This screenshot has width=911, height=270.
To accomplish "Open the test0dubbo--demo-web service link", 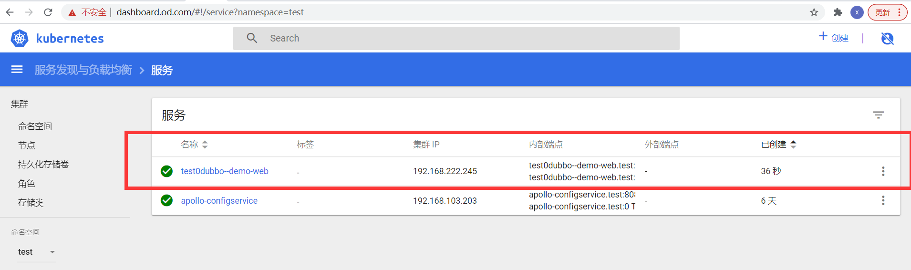I will pos(225,171).
